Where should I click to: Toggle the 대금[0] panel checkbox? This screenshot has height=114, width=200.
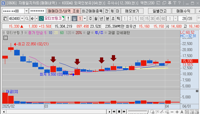[x=3, y=91]
